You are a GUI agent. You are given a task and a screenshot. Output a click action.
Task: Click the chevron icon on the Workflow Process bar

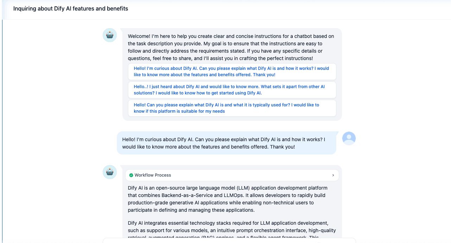pos(333,175)
